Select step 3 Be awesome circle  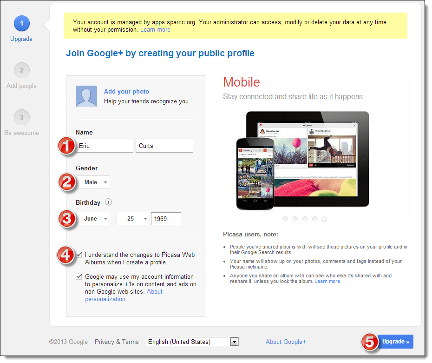(22, 117)
